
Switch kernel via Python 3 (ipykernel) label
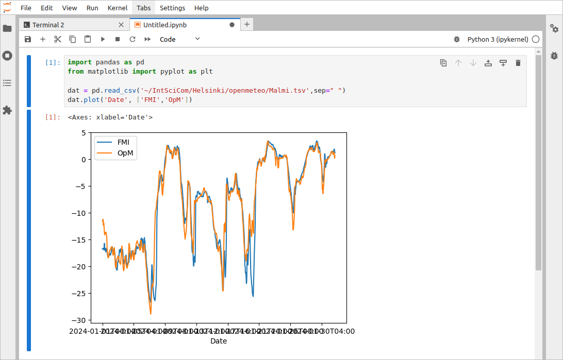point(498,39)
